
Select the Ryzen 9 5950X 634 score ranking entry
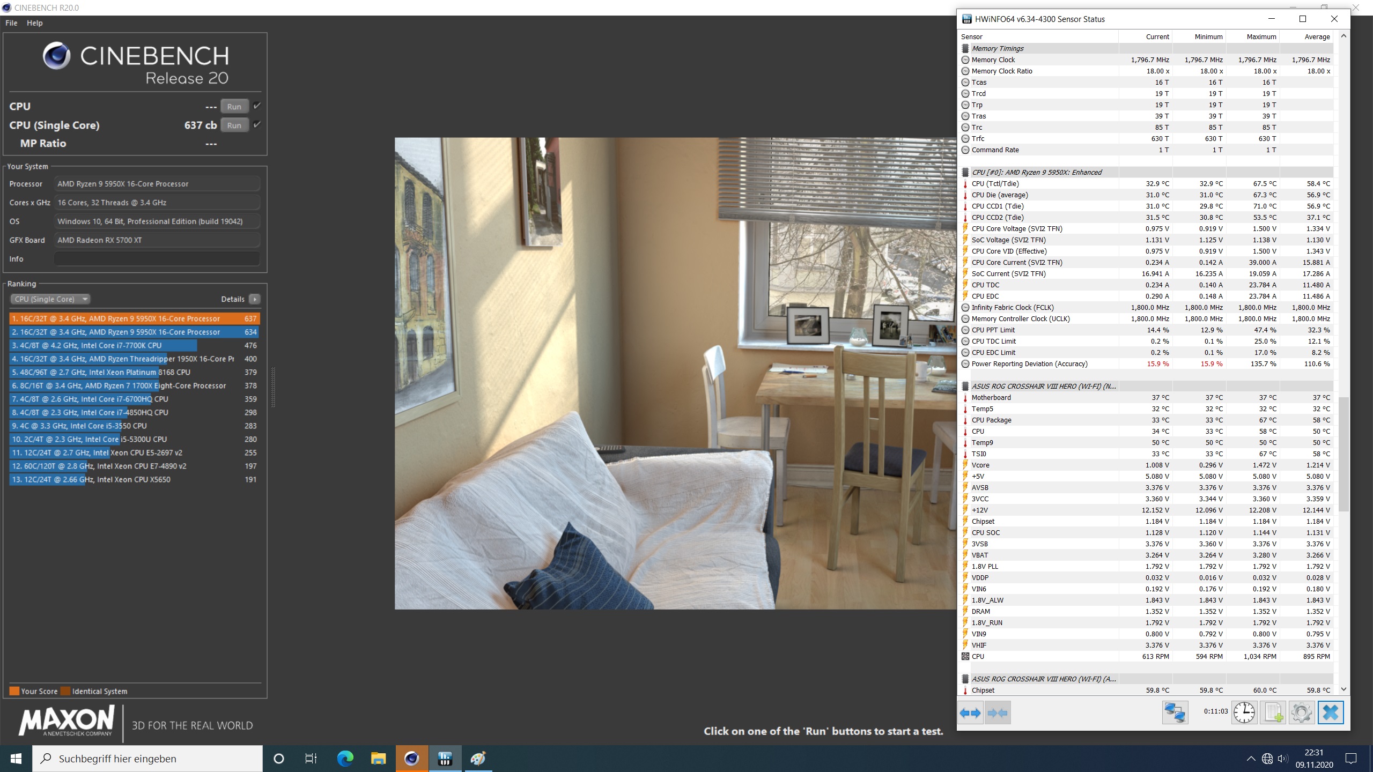click(134, 332)
